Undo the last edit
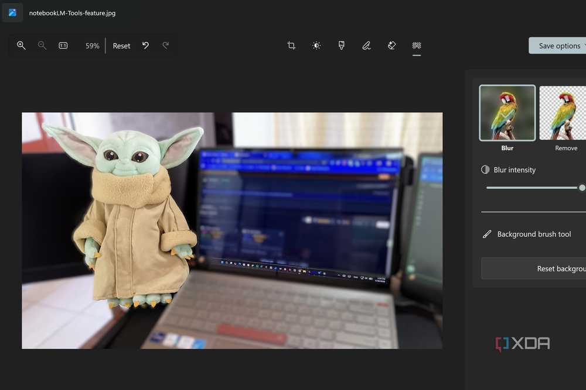The height and width of the screenshot is (390, 586). [145, 46]
